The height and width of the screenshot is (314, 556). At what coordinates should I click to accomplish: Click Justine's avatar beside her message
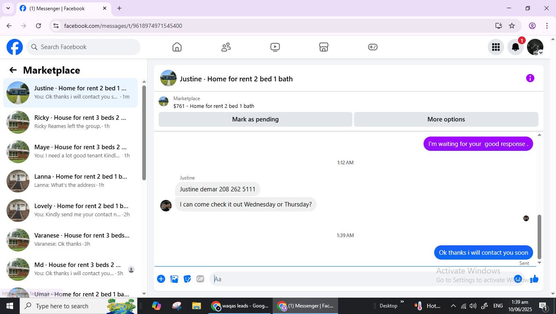[166, 206]
